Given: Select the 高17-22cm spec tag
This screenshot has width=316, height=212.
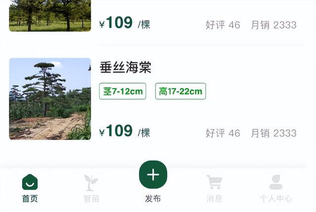Looking at the screenshot, I should pos(181,91).
